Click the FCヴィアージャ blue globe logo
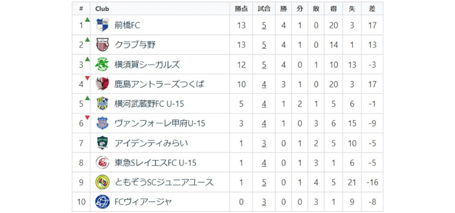 (102, 202)
